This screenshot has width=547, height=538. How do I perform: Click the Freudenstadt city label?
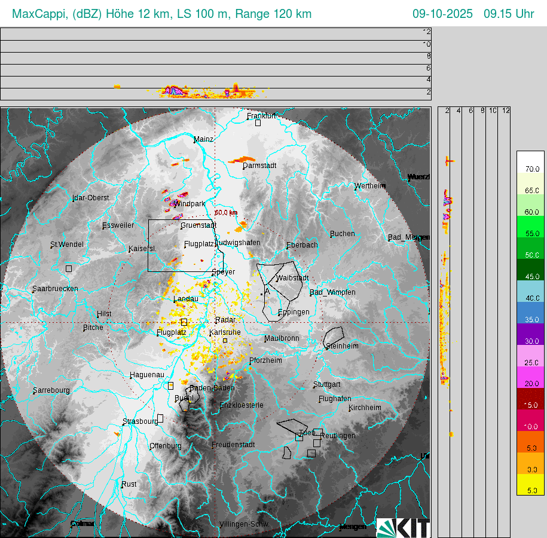[233, 445]
